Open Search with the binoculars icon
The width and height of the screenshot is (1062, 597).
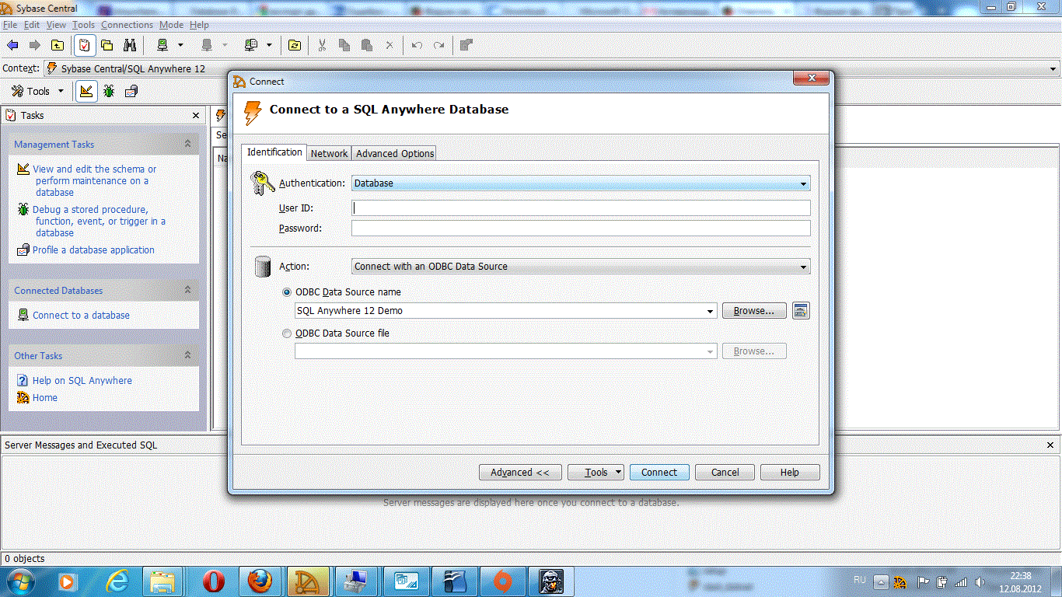click(130, 45)
